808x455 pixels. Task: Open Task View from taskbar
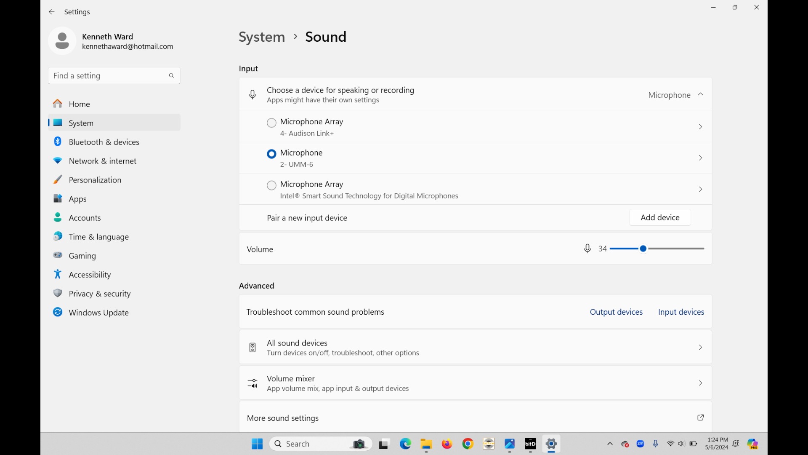(383, 444)
